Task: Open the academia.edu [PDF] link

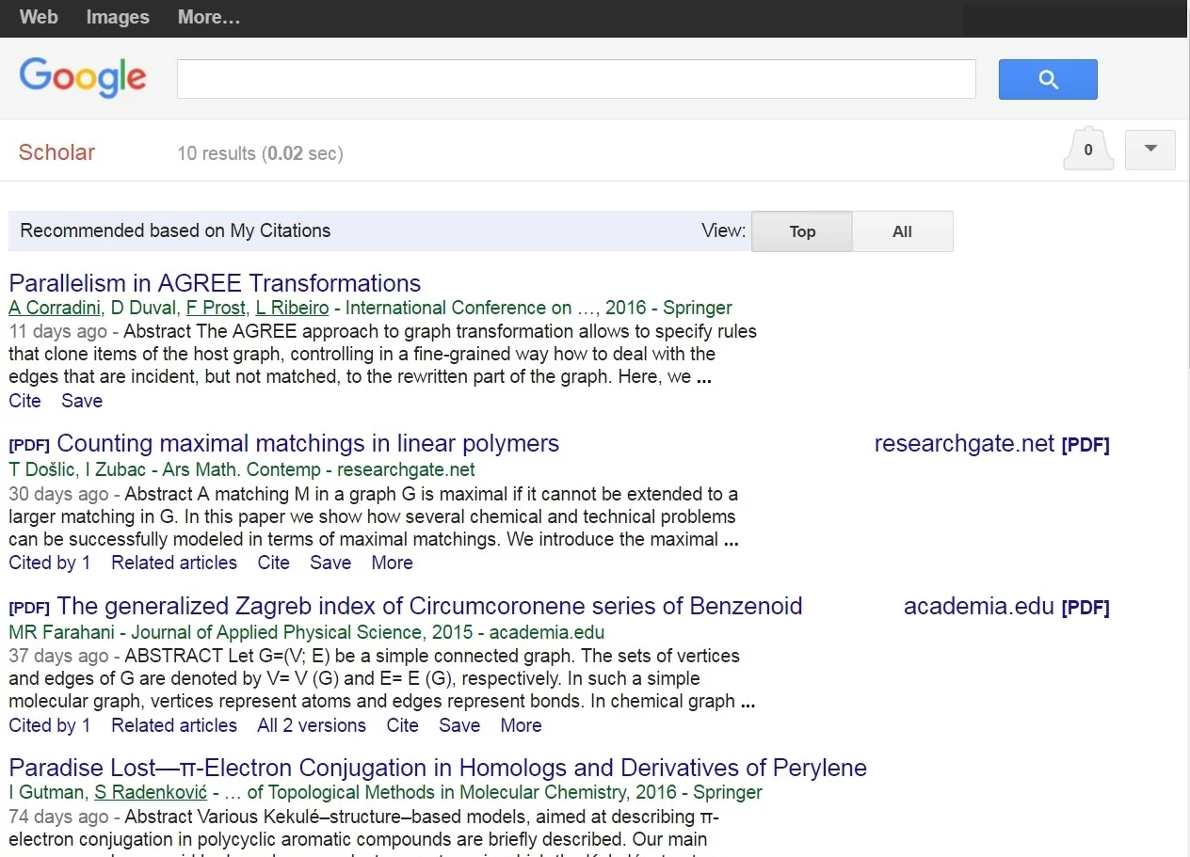Action: pyautogui.click(x=1006, y=607)
